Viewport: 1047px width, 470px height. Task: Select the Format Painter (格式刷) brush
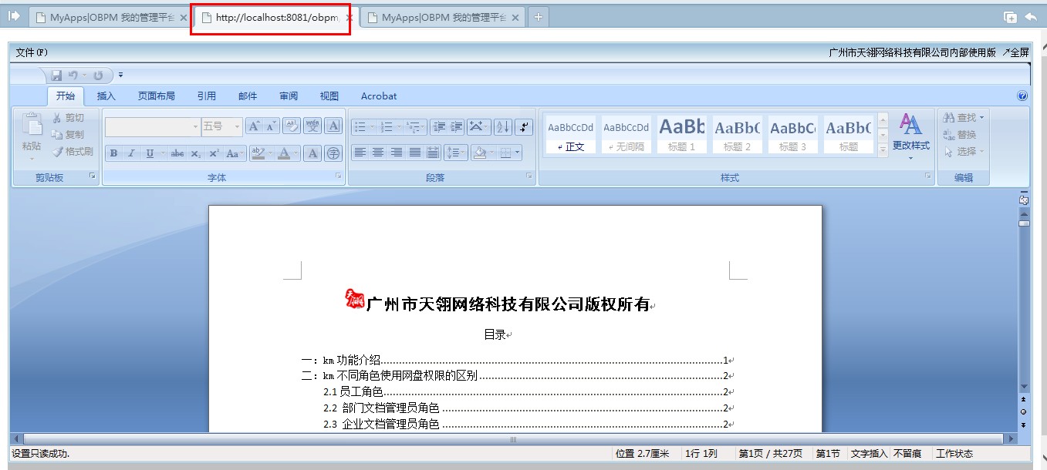click(73, 152)
